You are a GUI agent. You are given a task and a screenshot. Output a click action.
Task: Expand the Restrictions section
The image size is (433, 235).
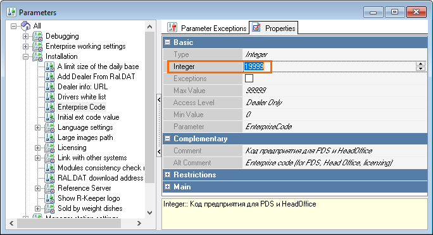pyautogui.click(x=167, y=175)
